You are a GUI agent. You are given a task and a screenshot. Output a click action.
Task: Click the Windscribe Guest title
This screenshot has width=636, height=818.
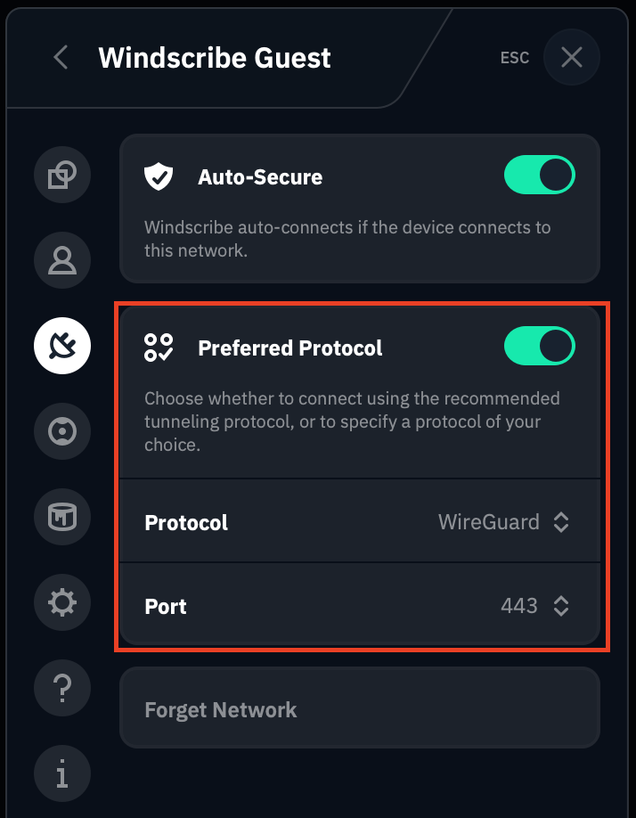[x=215, y=58]
